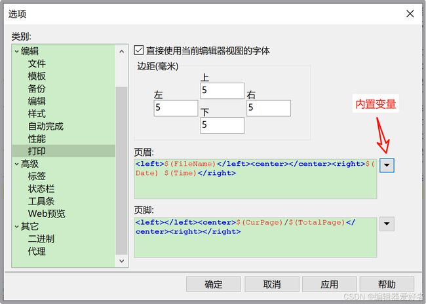Select 模板 in the category tree
The width and height of the screenshot is (426, 304).
coord(37,76)
